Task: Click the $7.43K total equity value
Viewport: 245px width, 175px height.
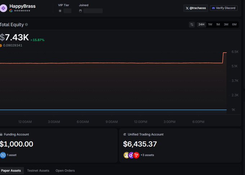Action: click(x=14, y=37)
